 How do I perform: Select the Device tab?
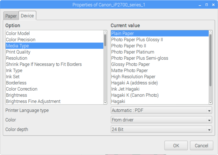[x=28, y=16]
